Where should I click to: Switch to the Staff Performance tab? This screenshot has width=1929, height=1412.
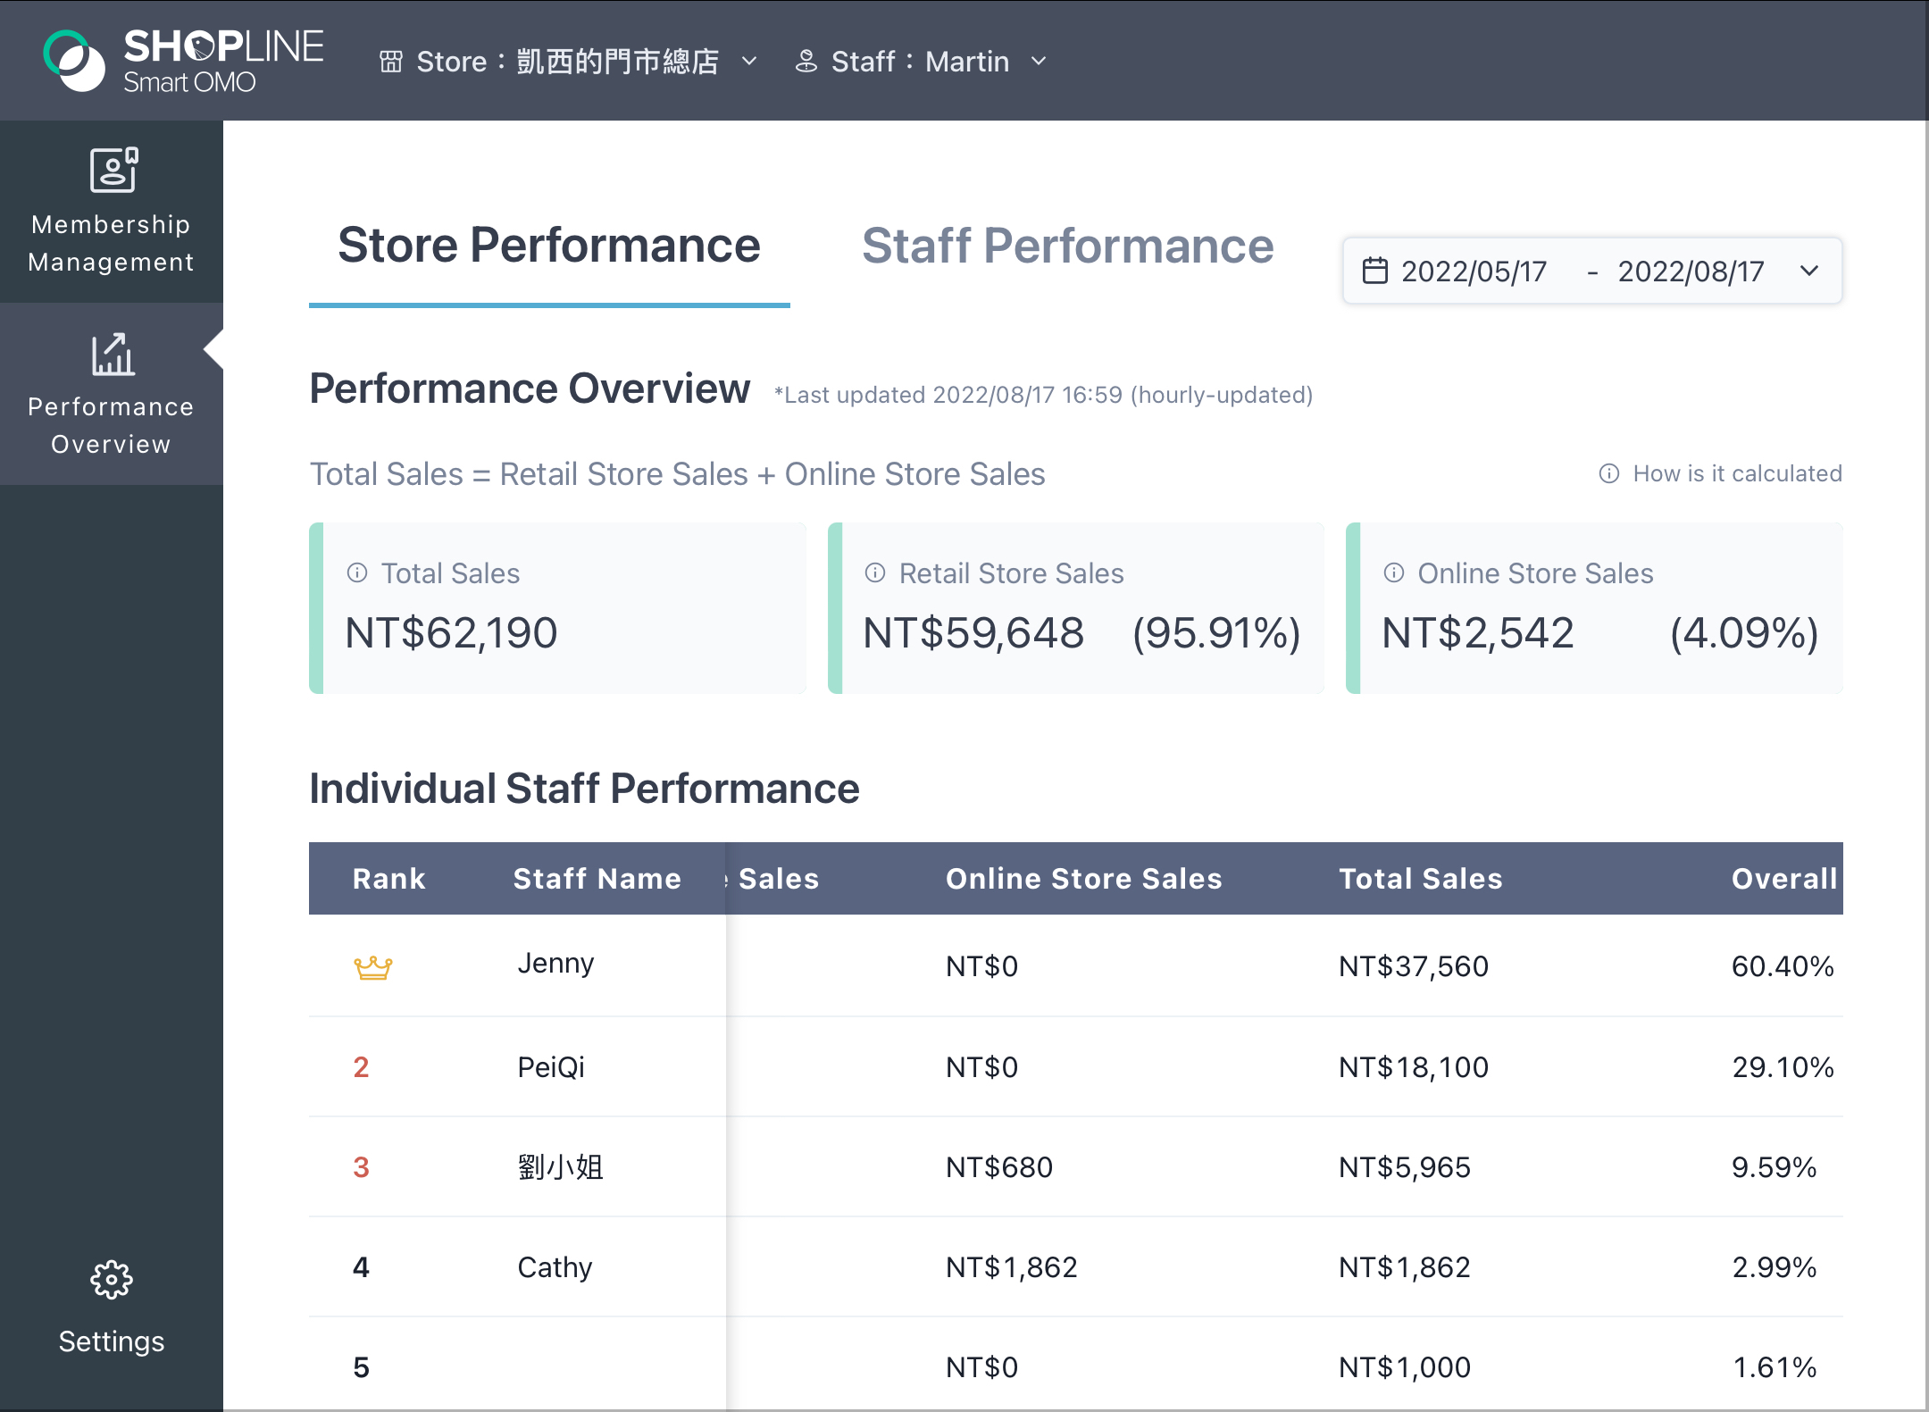click(x=1068, y=246)
